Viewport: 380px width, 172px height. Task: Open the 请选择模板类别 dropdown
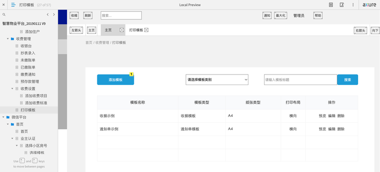(x=217, y=79)
